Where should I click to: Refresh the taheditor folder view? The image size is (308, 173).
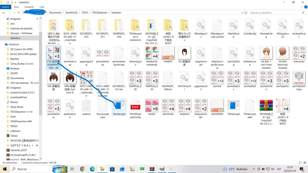(246, 13)
